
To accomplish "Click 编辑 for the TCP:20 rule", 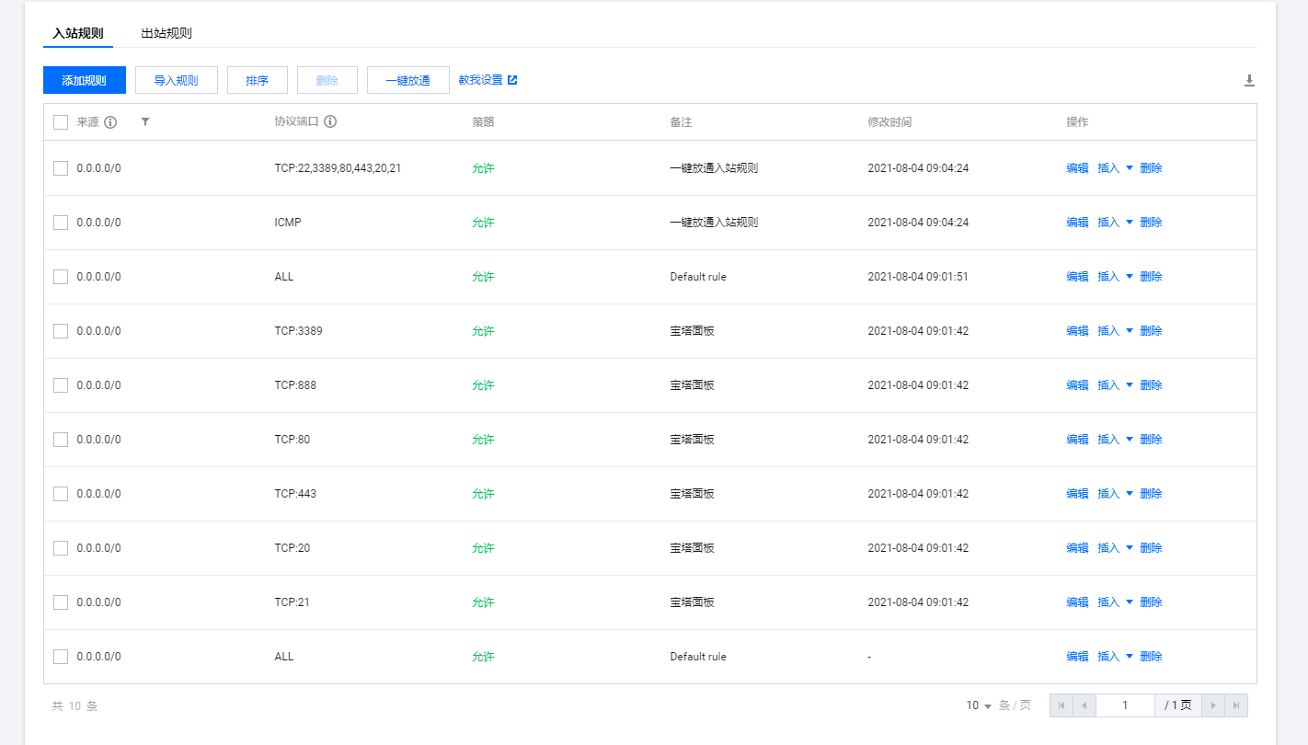I will tap(1077, 548).
